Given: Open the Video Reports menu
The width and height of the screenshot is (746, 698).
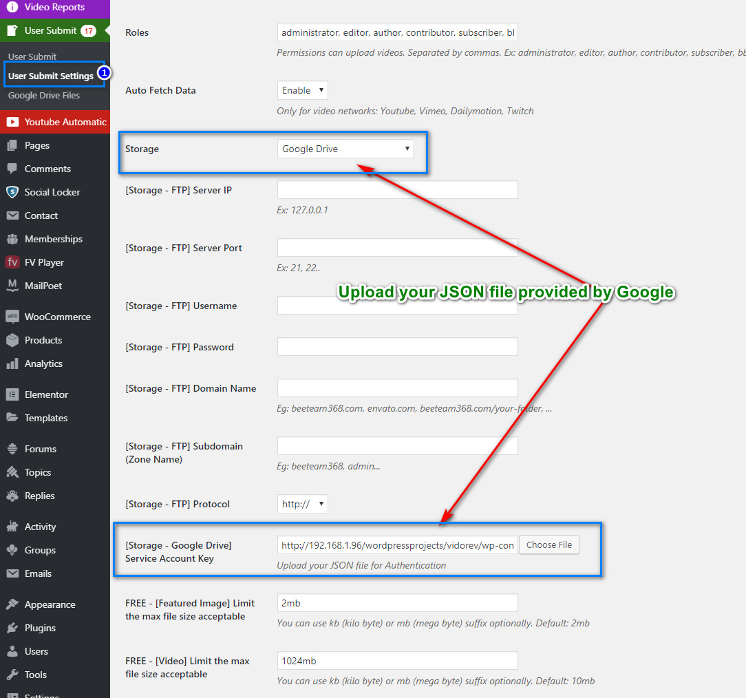Looking at the screenshot, I should (54, 8).
